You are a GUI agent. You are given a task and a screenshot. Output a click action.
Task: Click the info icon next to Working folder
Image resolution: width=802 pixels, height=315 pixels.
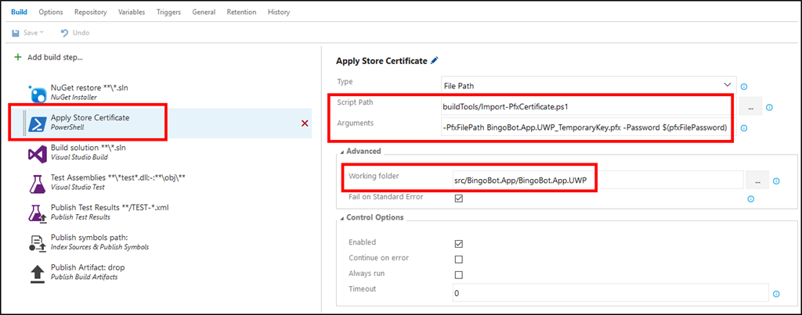pyautogui.click(x=776, y=181)
